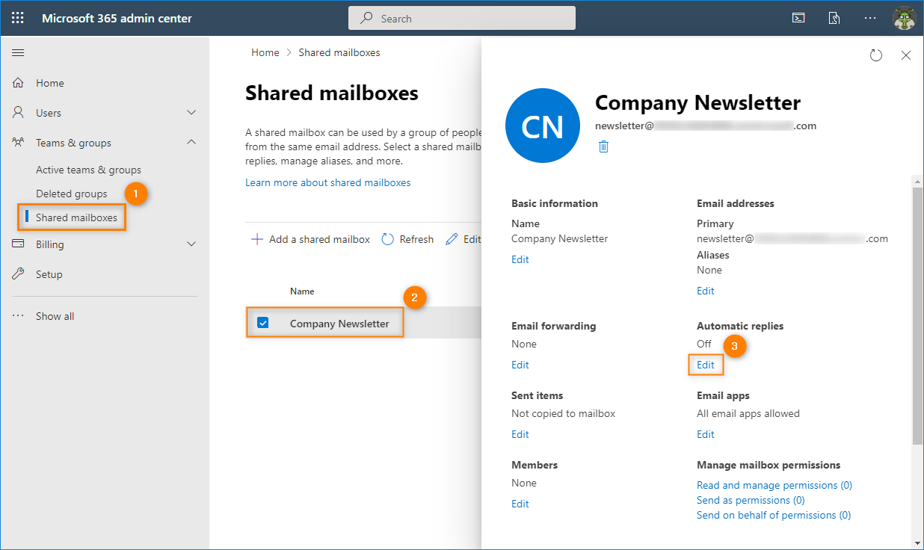
Task: Edit Automatic replies settings
Action: pos(706,365)
